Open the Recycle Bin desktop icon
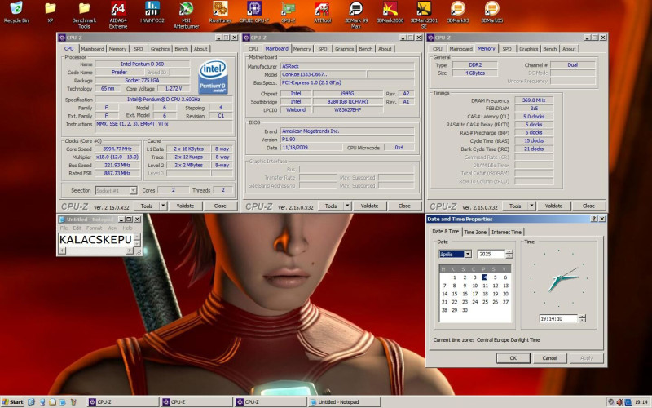The width and height of the screenshot is (652, 408). pyautogui.click(x=16, y=12)
